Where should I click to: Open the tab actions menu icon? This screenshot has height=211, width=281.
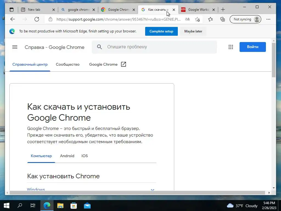coord(12,10)
